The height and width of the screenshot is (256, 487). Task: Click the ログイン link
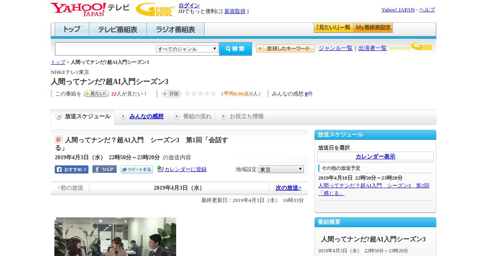tap(189, 5)
